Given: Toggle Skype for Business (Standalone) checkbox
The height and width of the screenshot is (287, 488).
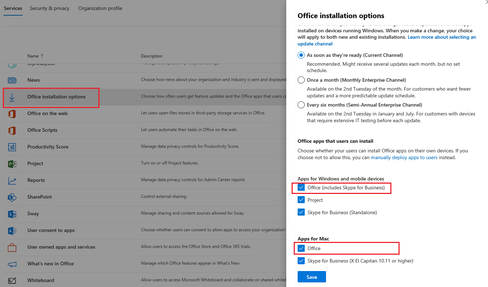Looking at the screenshot, I should 301,212.
